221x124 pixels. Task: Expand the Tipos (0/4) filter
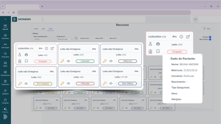click(x=114, y=38)
